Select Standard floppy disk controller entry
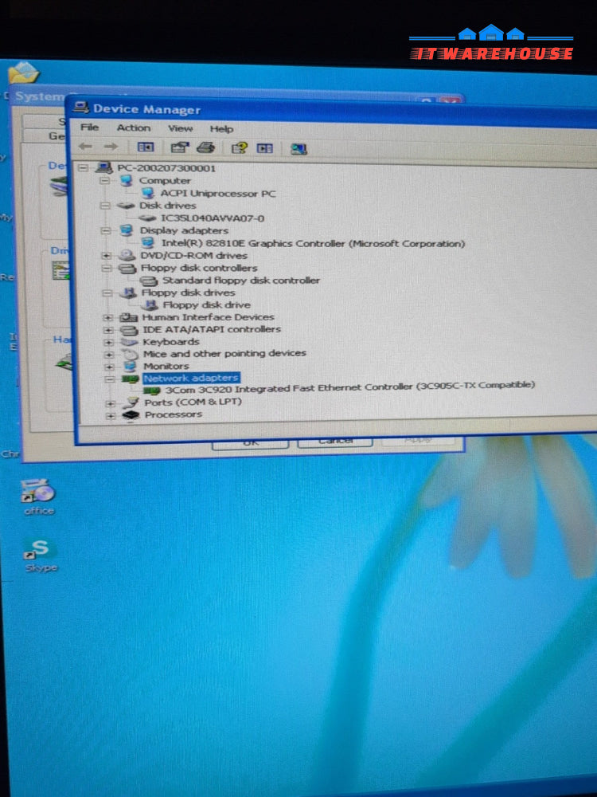The width and height of the screenshot is (597, 797). pyautogui.click(x=240, y=280)
